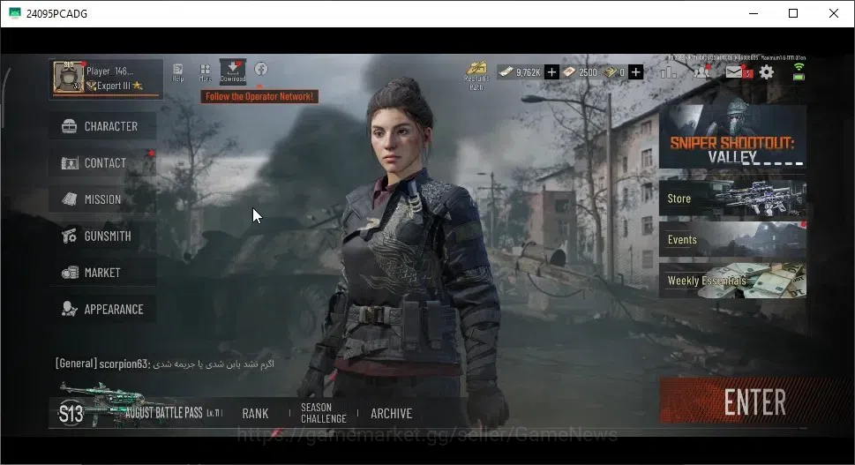Click the gold bar currency icon
The height and width of the screenshot is (465, 855).
click(611, 72)
